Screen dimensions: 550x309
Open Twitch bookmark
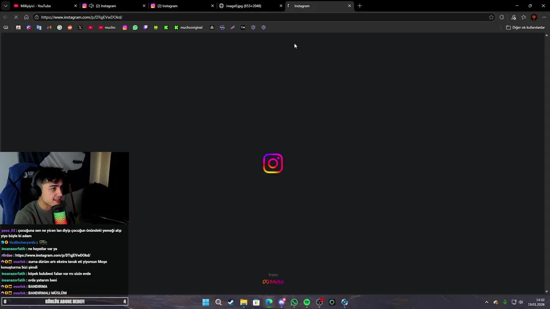point(145,27)
